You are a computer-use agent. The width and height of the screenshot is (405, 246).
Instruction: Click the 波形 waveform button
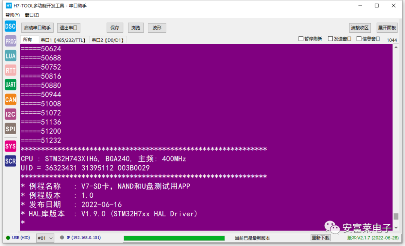(157, 28)
